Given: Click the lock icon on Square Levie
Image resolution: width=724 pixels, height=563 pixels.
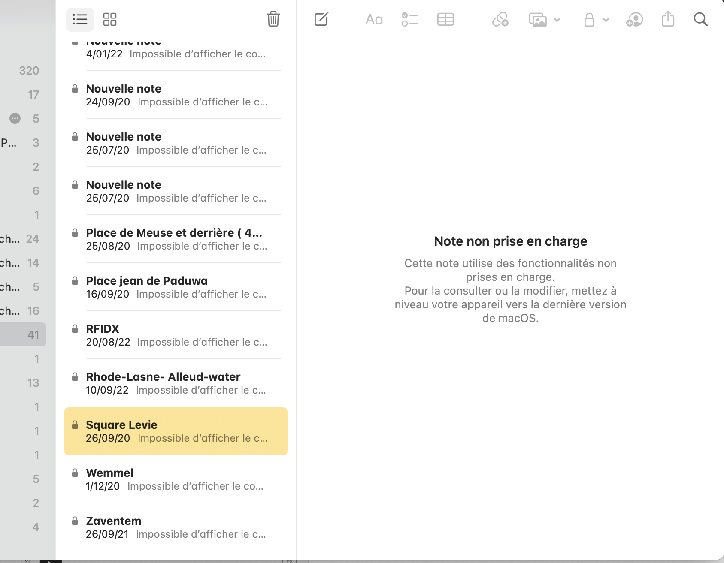Looking at the screenshot, I should [75, 425].
